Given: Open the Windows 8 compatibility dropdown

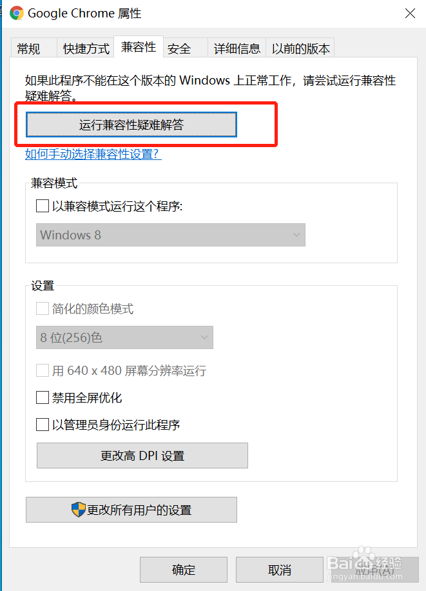Looking at the screenshot, I should 171,235.
